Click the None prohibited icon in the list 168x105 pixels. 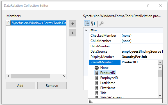[x=97, y=68]
